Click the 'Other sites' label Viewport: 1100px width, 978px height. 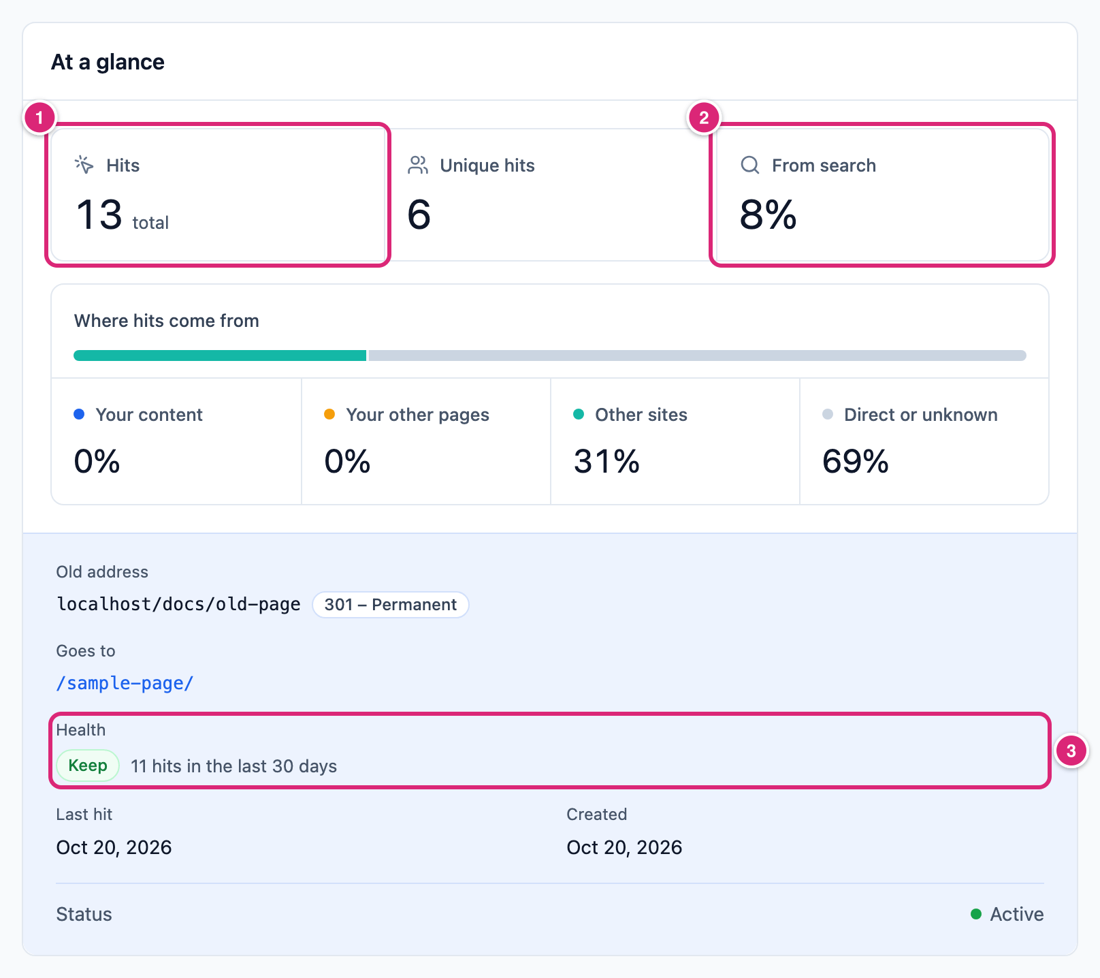coord(641,415)
